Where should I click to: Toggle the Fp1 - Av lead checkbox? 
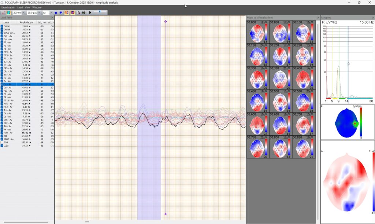click(x=2, y=36)
